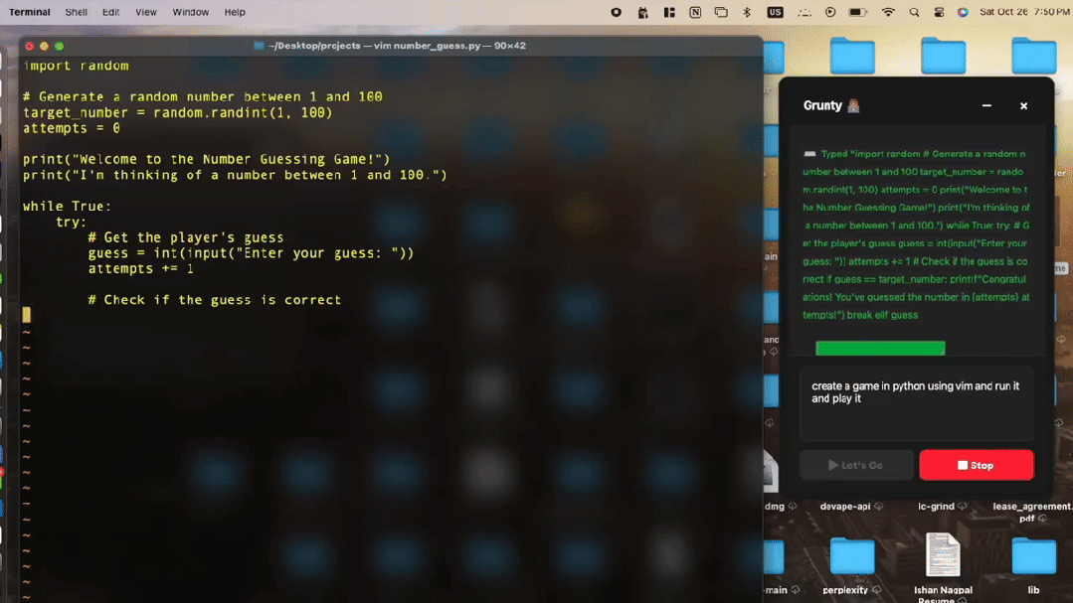Click the Notion icon in the menu bar

[695, 12]
